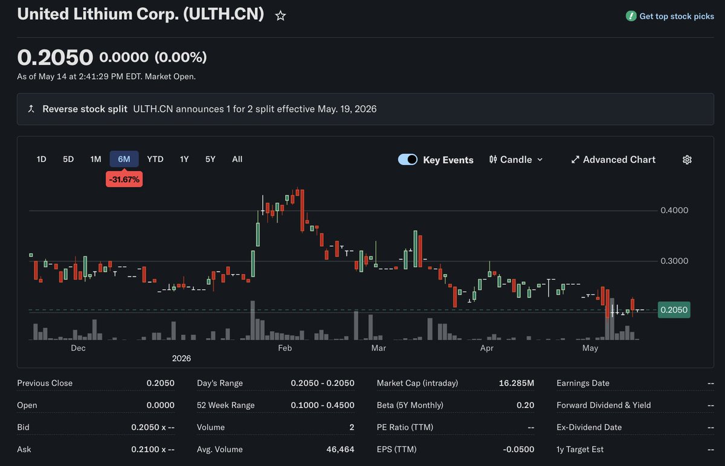Click the Open value 0.0000

[x=161, y=405]
